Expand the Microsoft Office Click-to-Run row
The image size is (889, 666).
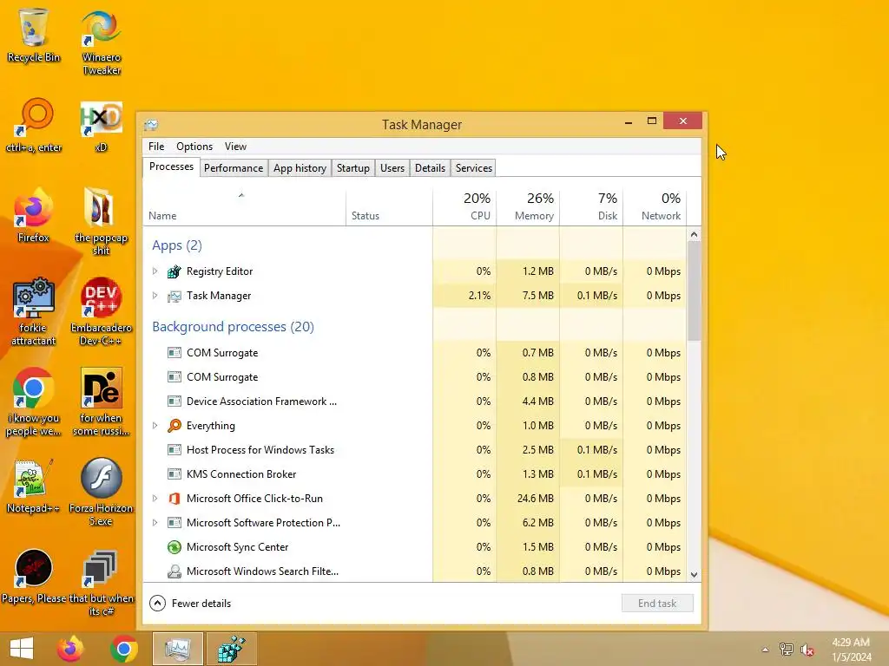pos(155,499)
